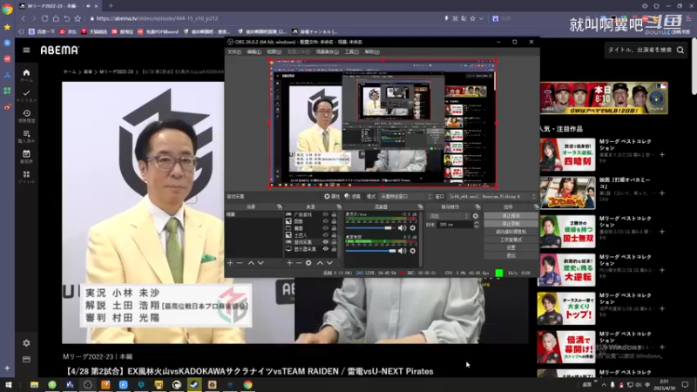
Task: Click stop recording button in OBS controls
Action: pos(511,224)
